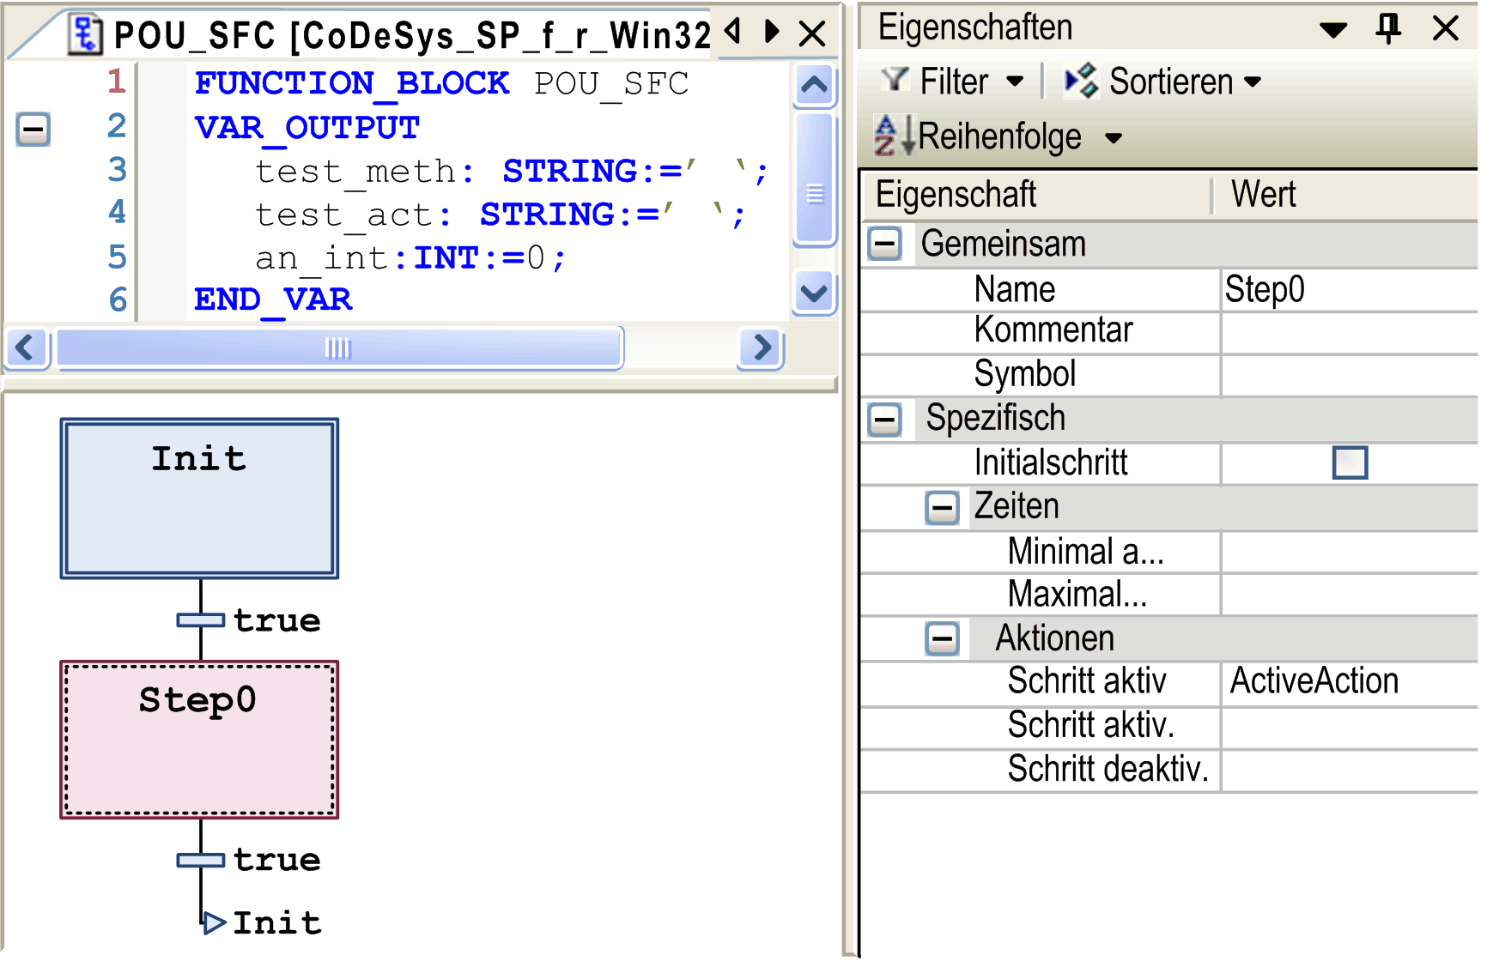Screen dimensions: 1493x961
Task: Click the Sortieren icon in the properties toolbar
Action: pyautogui.click(x=1080, y=79)
